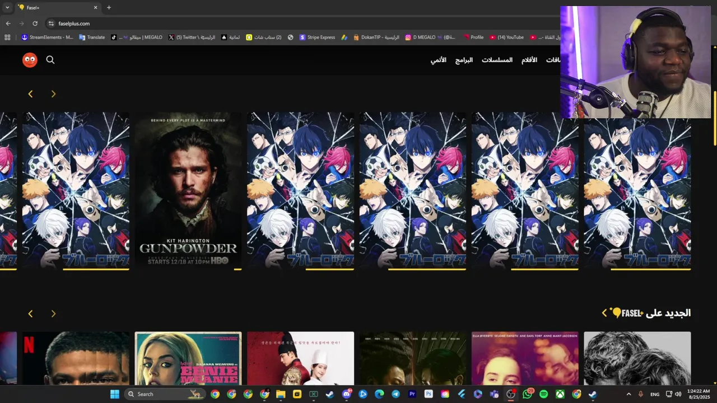The width and height of the screenshot is (717, 403).
Task: Click the faselplus.com address bar
Action: tap(302, 24)
